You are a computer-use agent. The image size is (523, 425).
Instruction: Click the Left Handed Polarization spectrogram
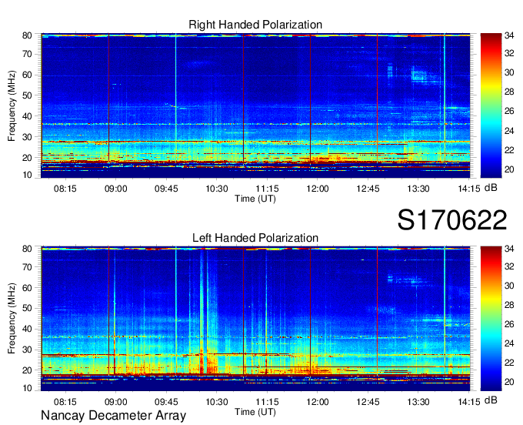pyautogui.click(x=255, y=319)
